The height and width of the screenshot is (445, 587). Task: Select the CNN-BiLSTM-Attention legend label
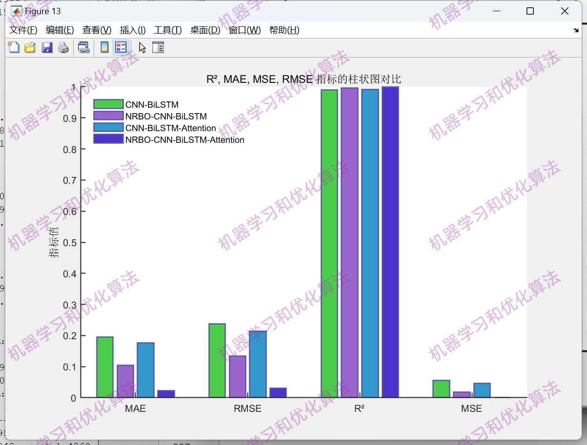pos(171,128)
